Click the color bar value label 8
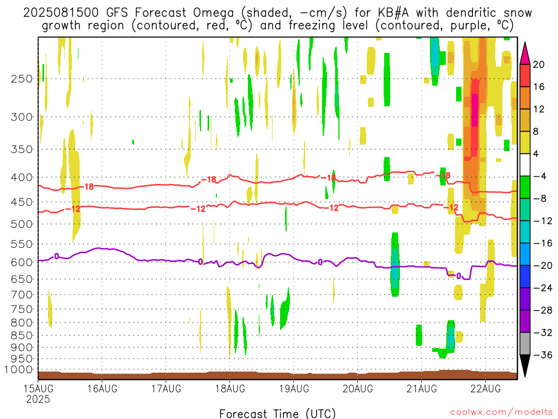 536,132
